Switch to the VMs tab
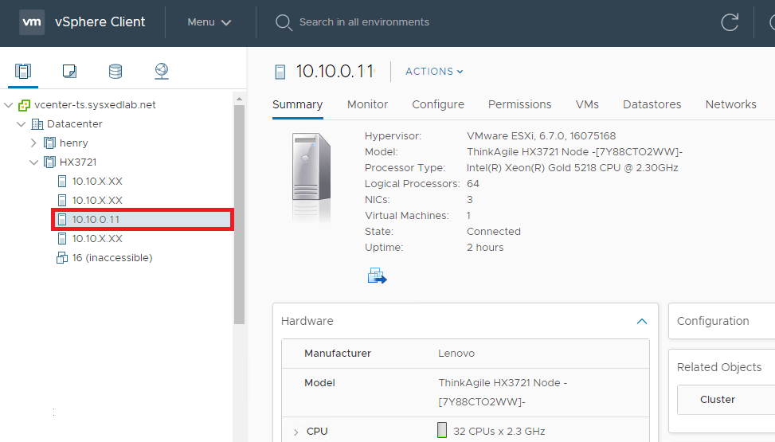The width and height of the screenshot is (775, 442). pyautogui.click(x=587, y=104)
